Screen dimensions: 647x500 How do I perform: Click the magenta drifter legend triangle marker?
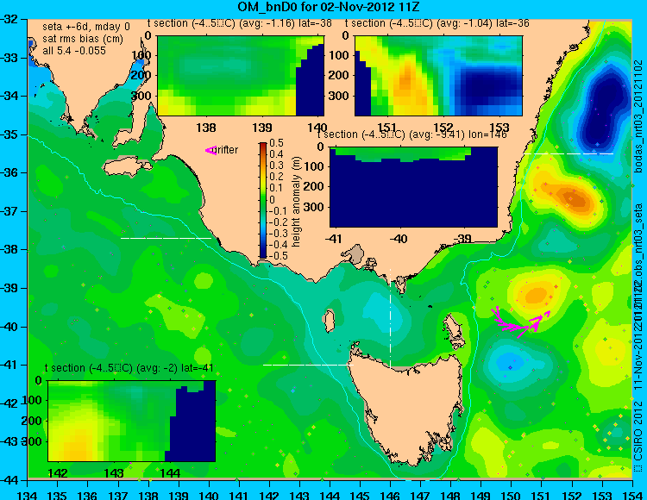point(210,151)
